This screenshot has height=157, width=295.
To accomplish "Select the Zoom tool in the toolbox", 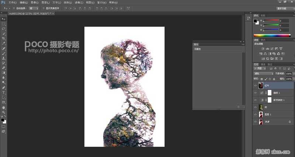I will 3,112.
